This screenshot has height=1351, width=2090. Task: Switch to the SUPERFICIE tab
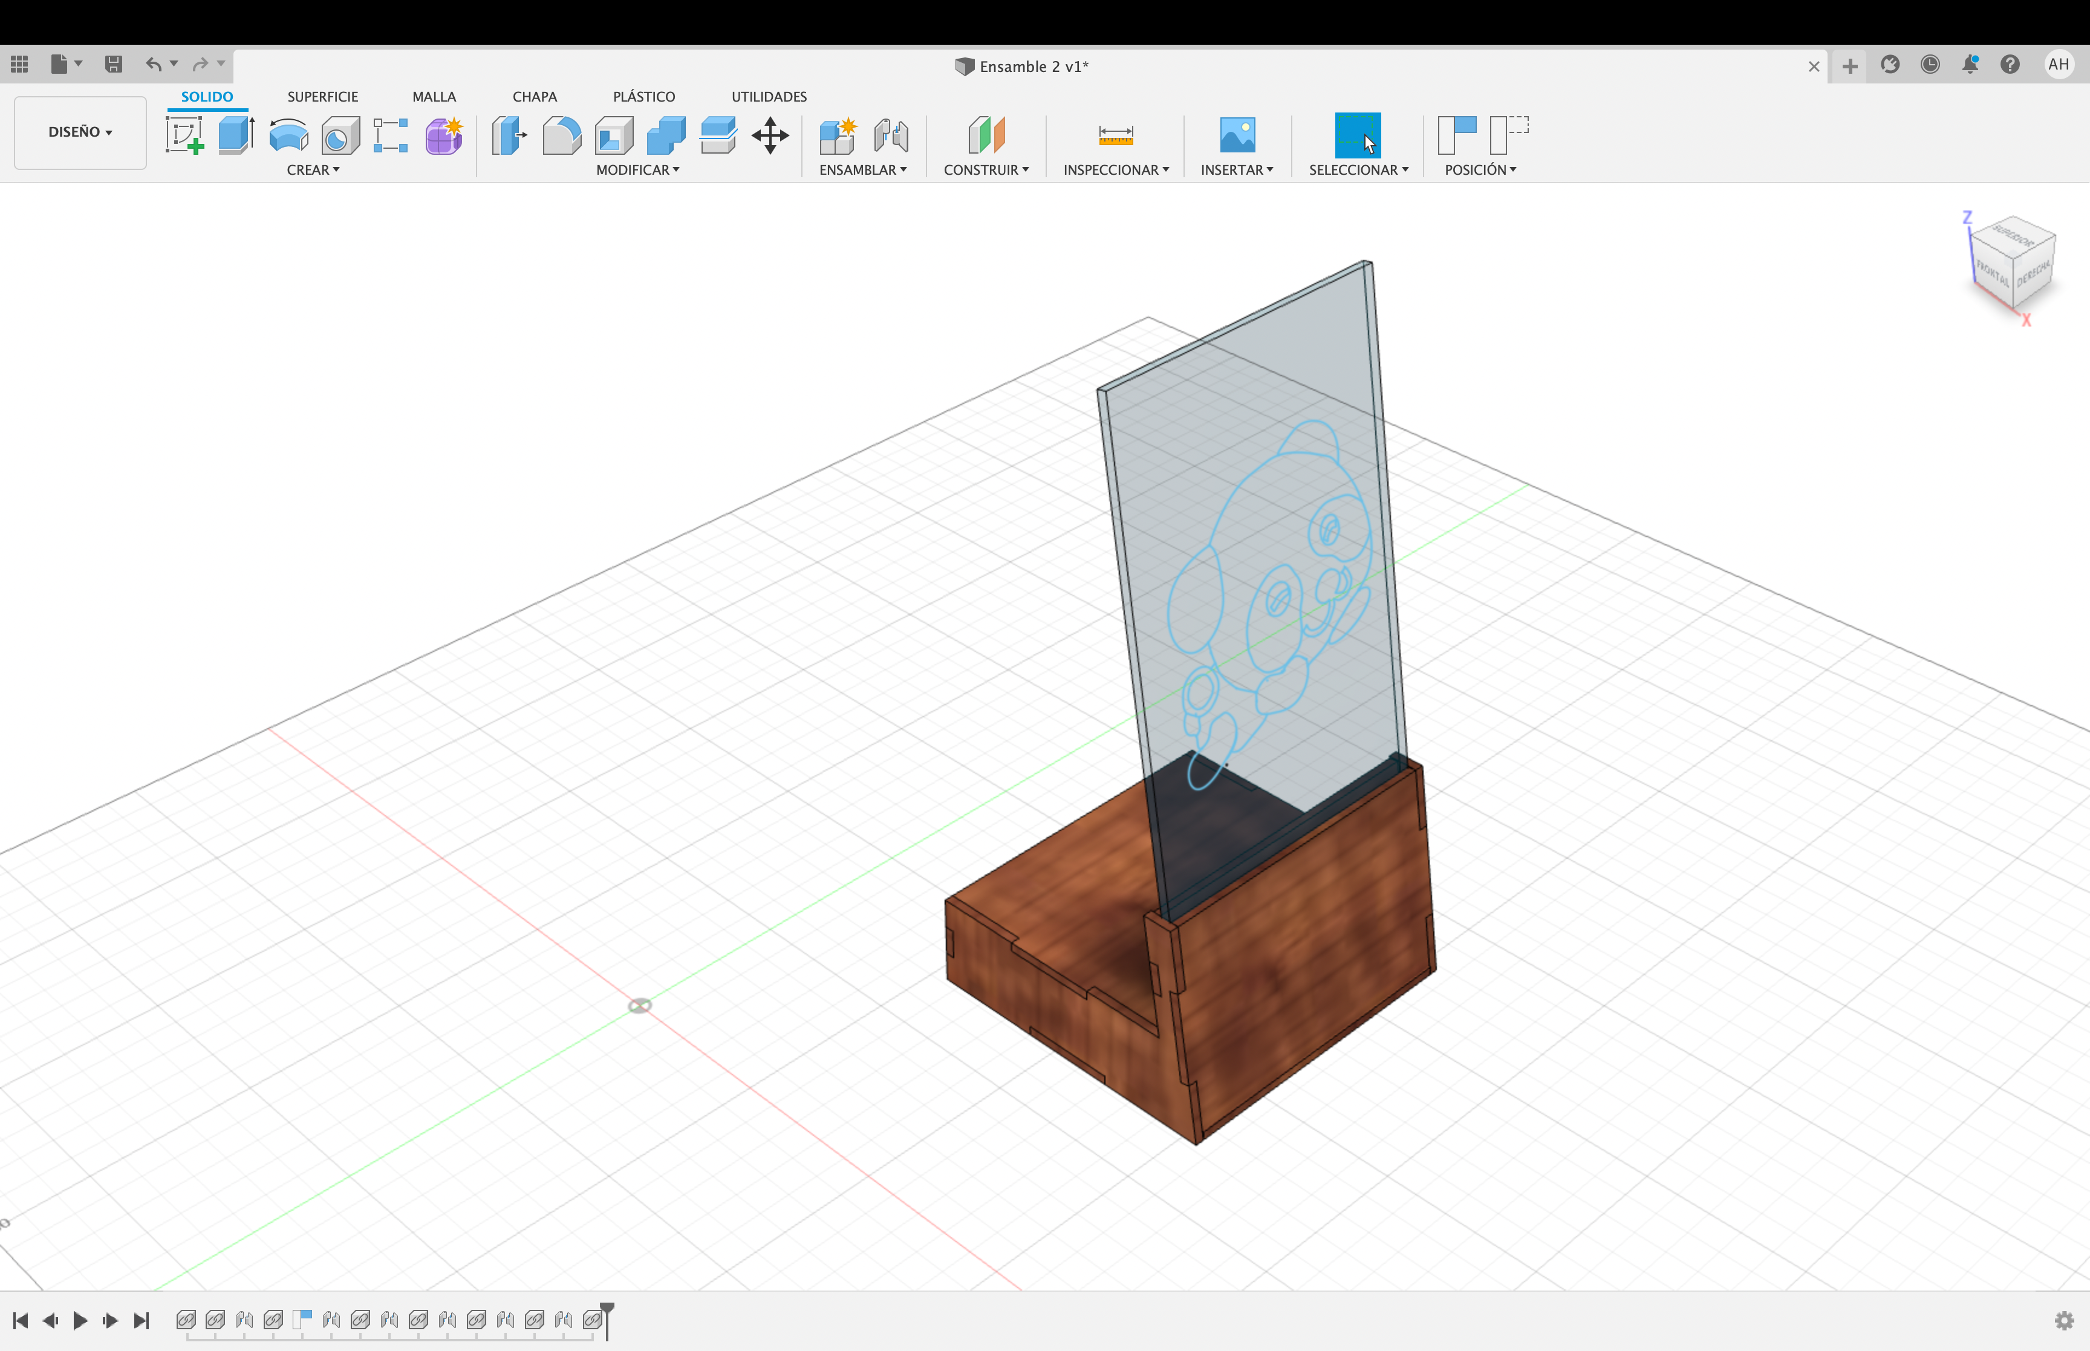[323, 97]
